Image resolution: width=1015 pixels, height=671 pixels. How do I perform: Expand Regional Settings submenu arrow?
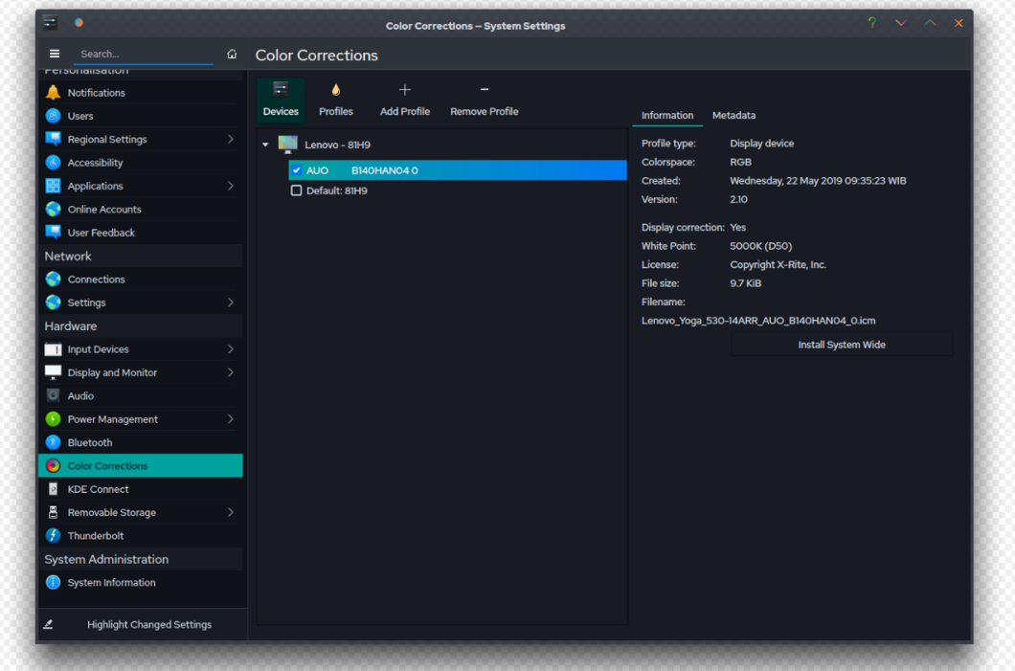pyautogui.click(x=230, y=140)
